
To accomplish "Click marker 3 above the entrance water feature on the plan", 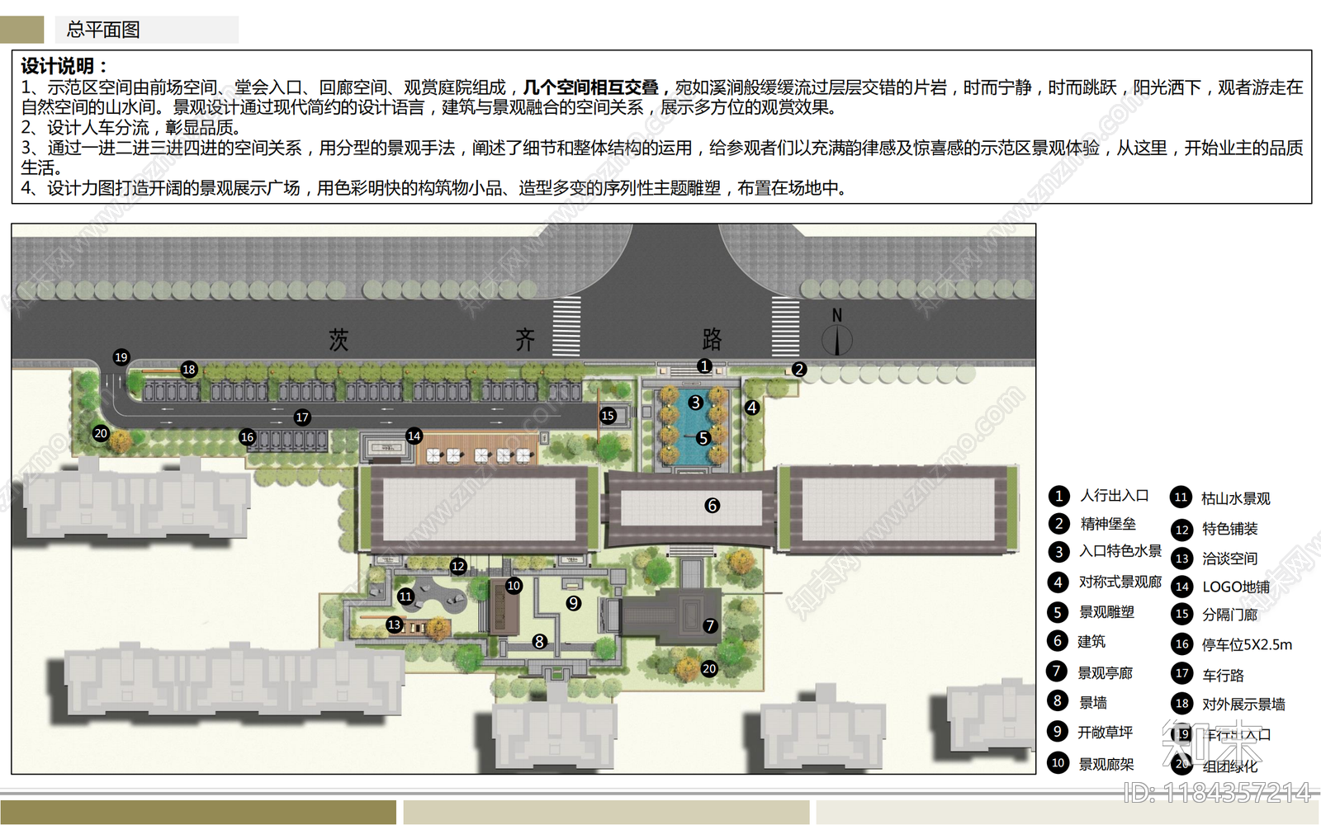I will 696,403.
